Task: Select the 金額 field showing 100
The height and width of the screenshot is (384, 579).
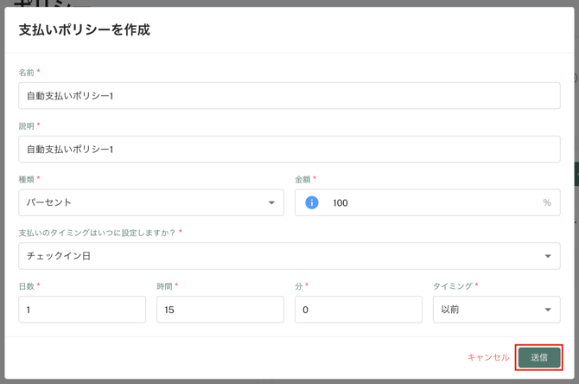Action: tap(432, 202)
